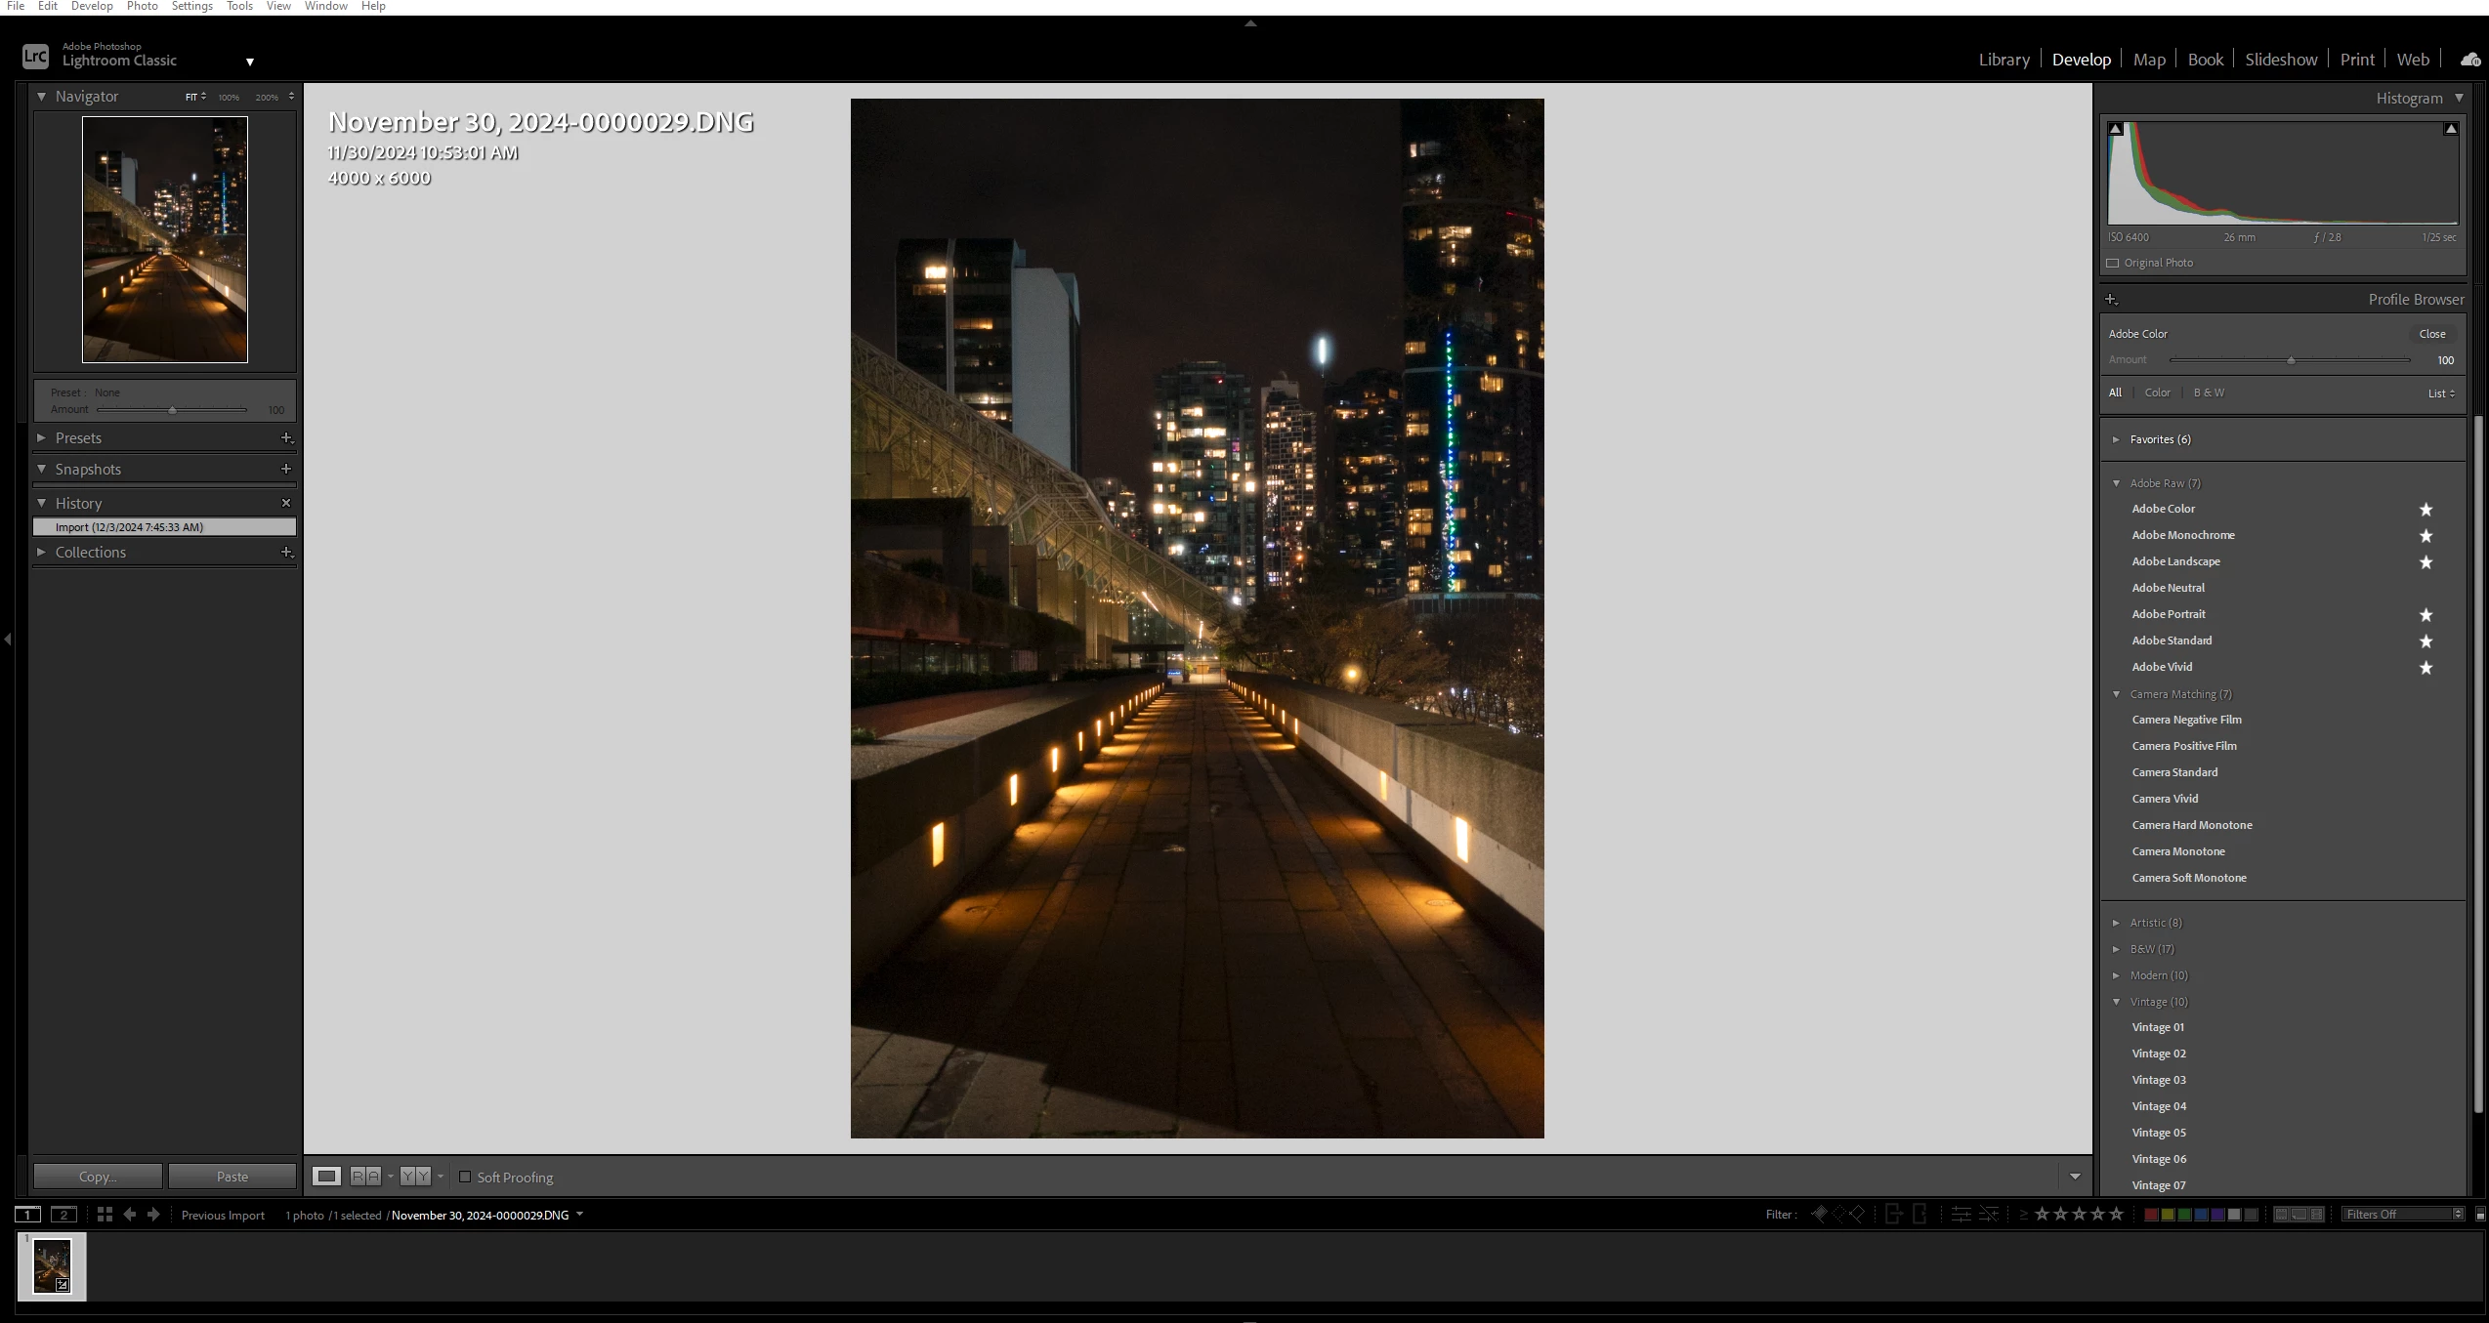This screenshot has height=1323, width=2489.
Task: Close the Profile Browser with Close button
Action: coord(2431,334)
